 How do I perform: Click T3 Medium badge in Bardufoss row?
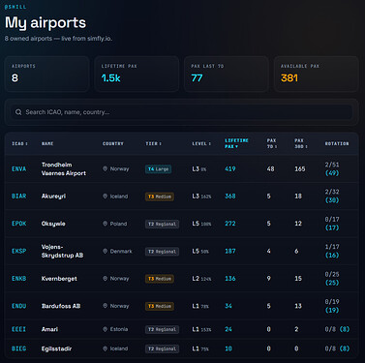(x=160, y=306)
